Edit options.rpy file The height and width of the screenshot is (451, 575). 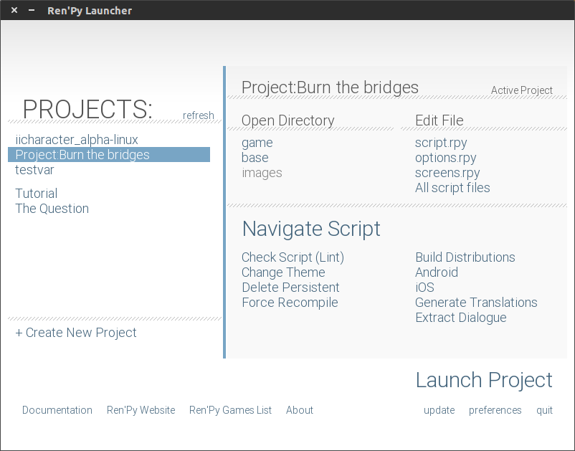(445, 158)
